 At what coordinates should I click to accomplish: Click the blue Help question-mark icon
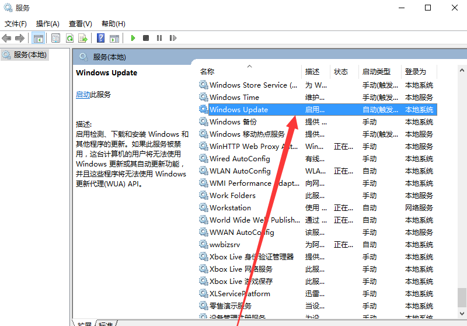tap(100, 38)
